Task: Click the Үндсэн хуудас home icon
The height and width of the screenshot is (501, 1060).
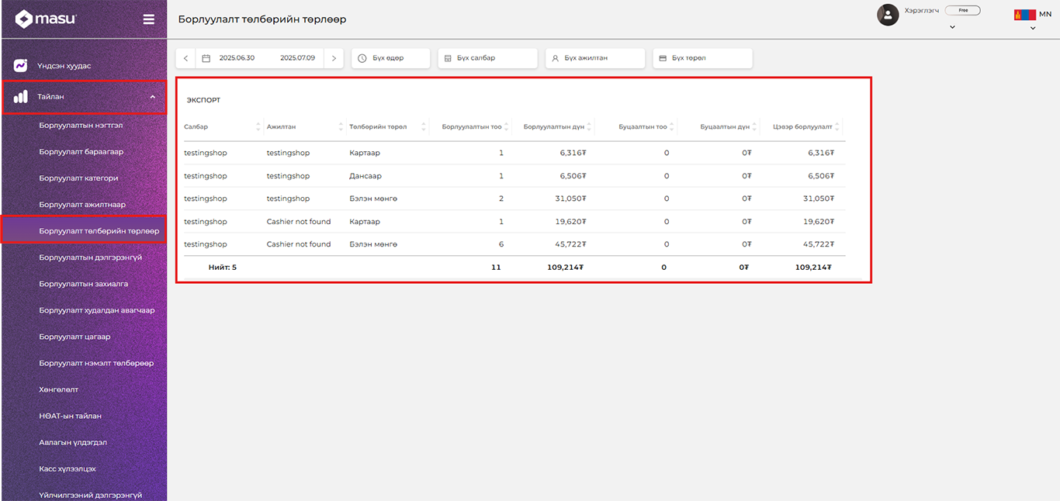Action: pos(21,66)
